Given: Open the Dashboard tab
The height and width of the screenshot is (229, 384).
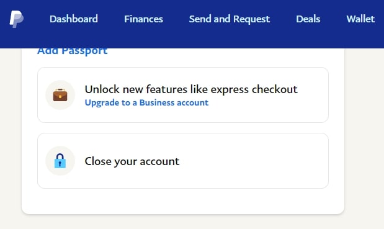Looking at the screenshot, I should (74, 19).
